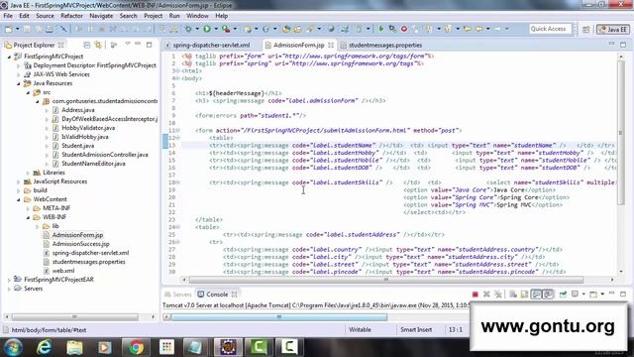Screen dimensions: 634x357
Task: Minimize the Project Explorer view
Action: [x=138, y=44]
